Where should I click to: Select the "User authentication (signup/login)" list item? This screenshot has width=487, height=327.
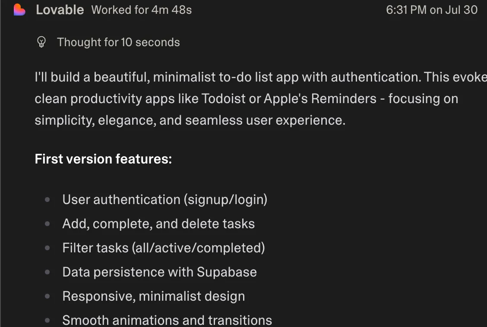pyautogui.click(x=164, y=199)
